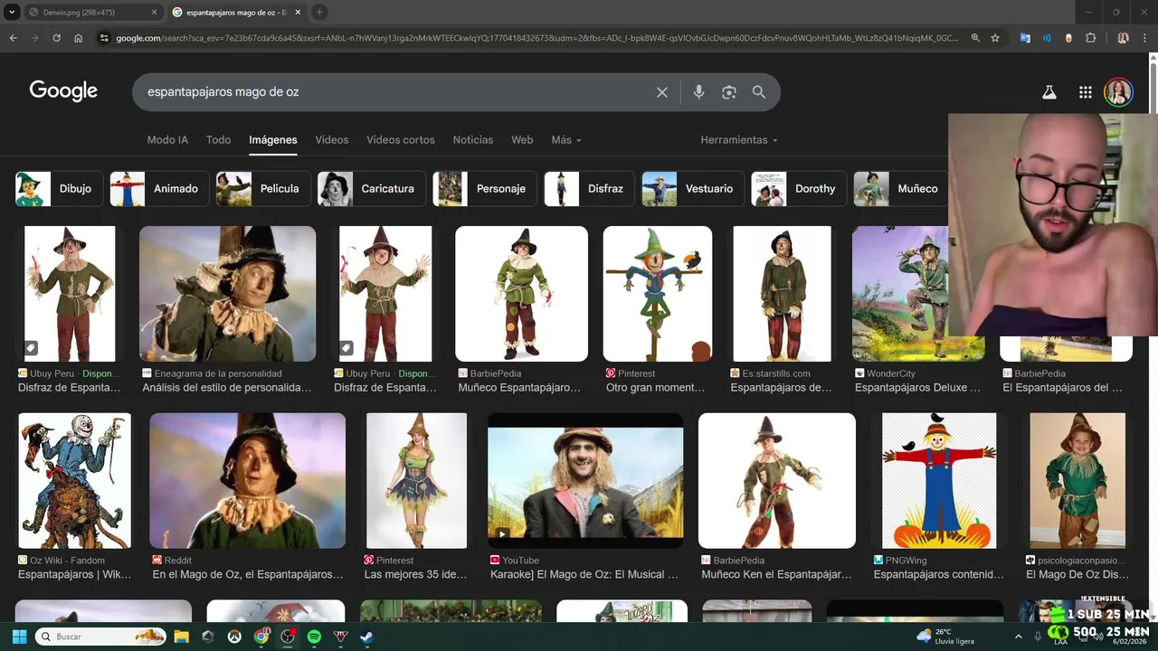
Task: Open the Chrome three-dot menu
Action: point(1145,38)
